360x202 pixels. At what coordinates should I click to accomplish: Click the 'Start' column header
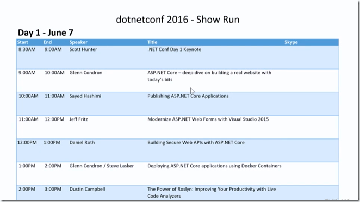point(23,42)
